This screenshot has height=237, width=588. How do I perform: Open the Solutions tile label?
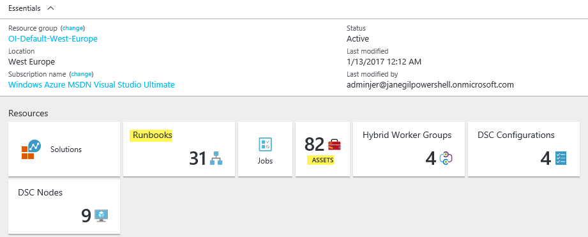coord(66,149)
